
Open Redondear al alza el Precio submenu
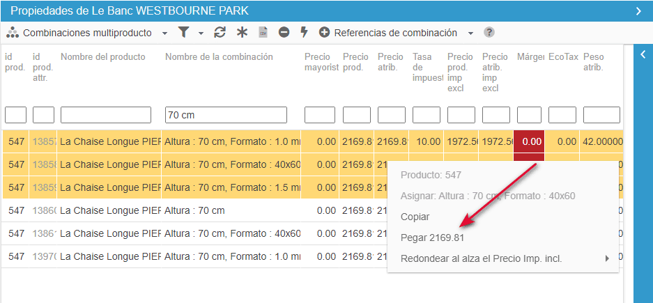(x=481, y=258)
